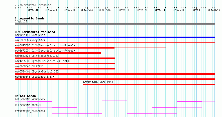222x117 pixels.
Task: Click the chr20:33597001..33598100 region label
Action: click(33, 5)
